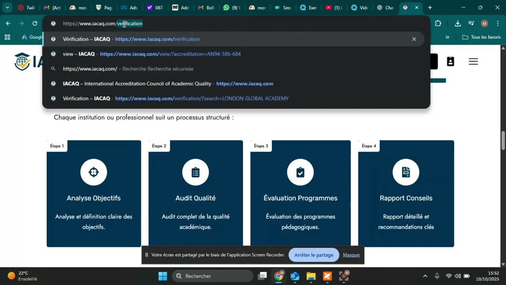
Task: Open File Explorer from the taskbar
Action: click(311, 276)
